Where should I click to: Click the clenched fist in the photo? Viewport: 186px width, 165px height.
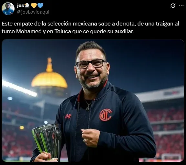tap(91, 138)
